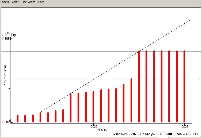Open the Line Width menu
Image resolution: width=202 pixels, height=138 pixels.
click(x=28, y=2)
